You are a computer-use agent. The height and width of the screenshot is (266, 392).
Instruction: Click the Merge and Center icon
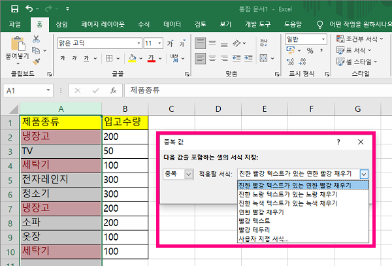(x=263, y=59)
